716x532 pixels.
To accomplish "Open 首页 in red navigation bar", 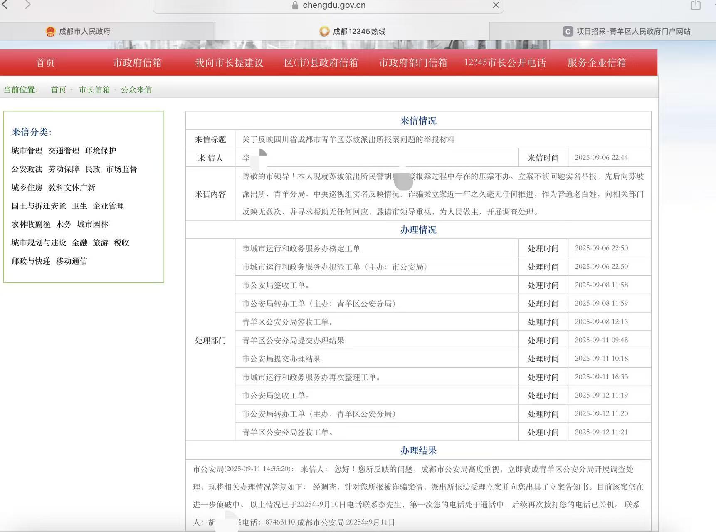I will 45,63.
